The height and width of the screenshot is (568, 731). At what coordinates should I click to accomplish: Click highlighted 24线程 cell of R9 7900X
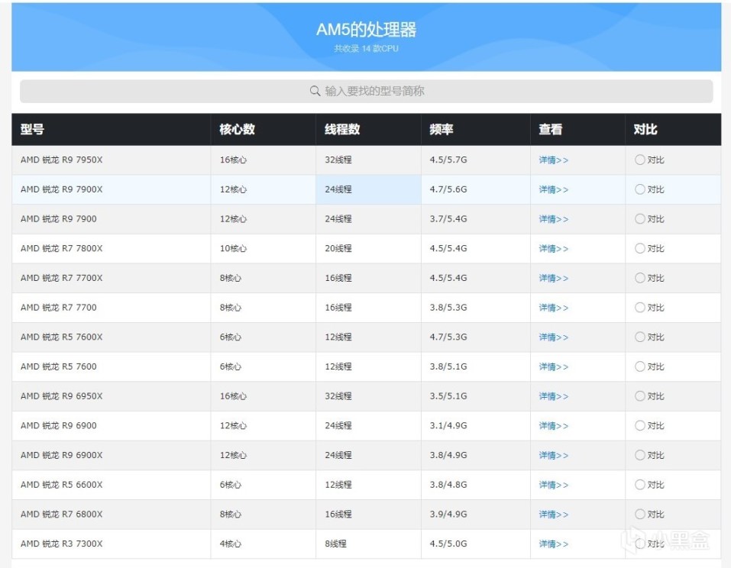pyautogui.click(x=368, y=189)
